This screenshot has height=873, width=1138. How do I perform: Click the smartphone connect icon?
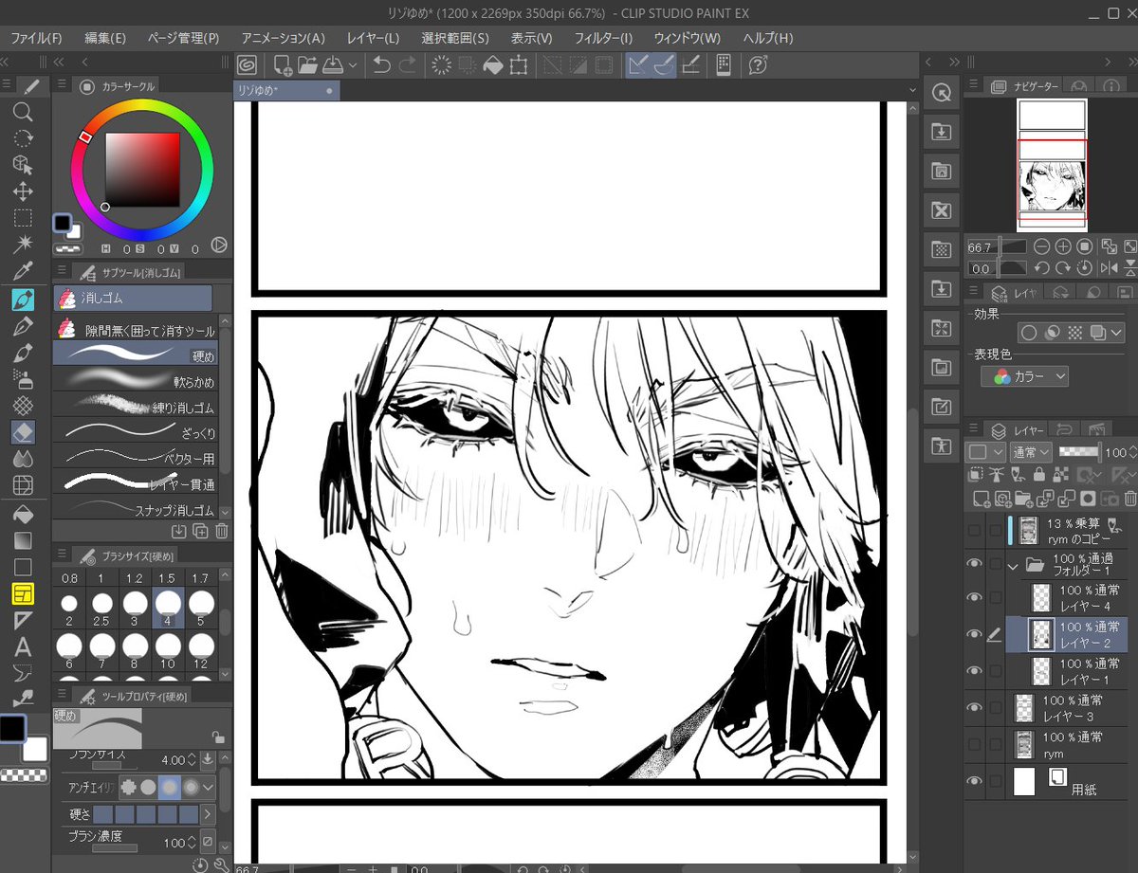(x=722, y=64)
